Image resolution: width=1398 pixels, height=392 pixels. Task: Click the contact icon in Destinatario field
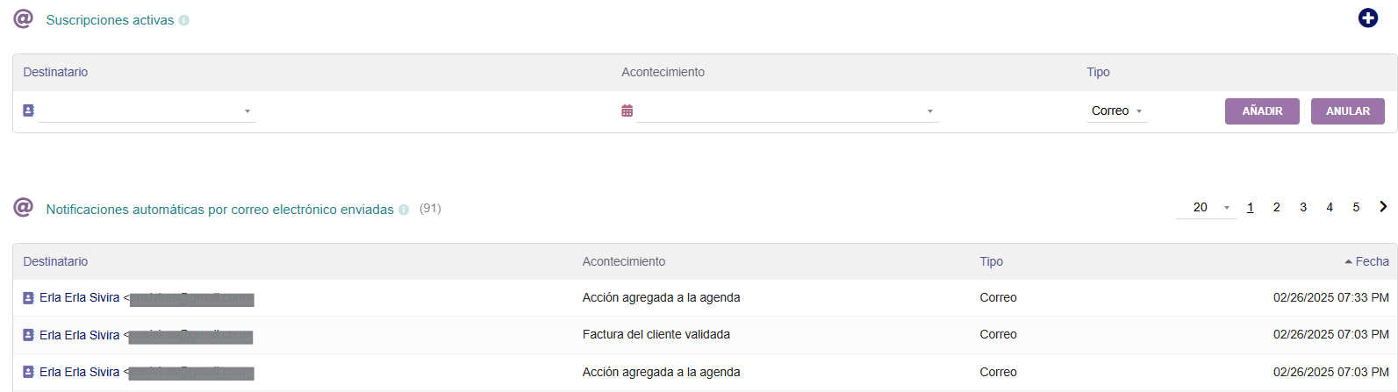[x=28, y=110]
